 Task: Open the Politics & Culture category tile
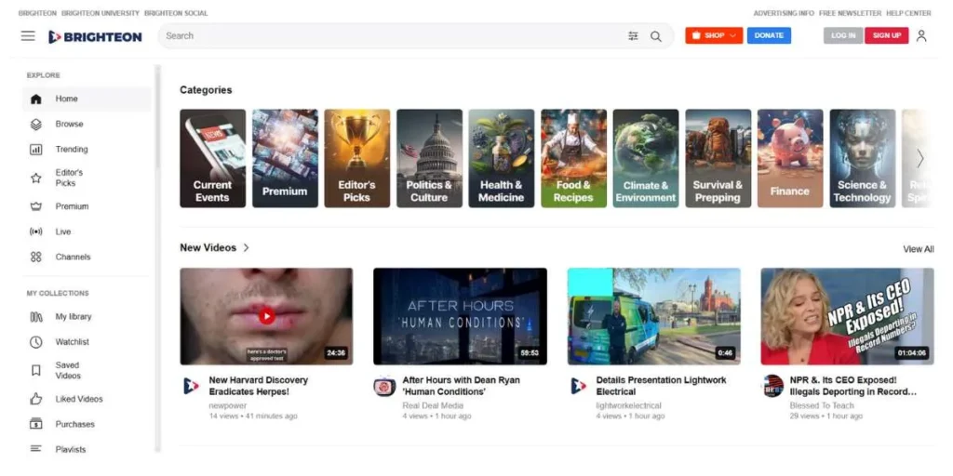click(x=430, y=158)
